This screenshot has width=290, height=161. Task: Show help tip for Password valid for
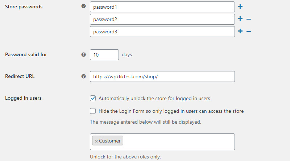click(x=84, y=55)
